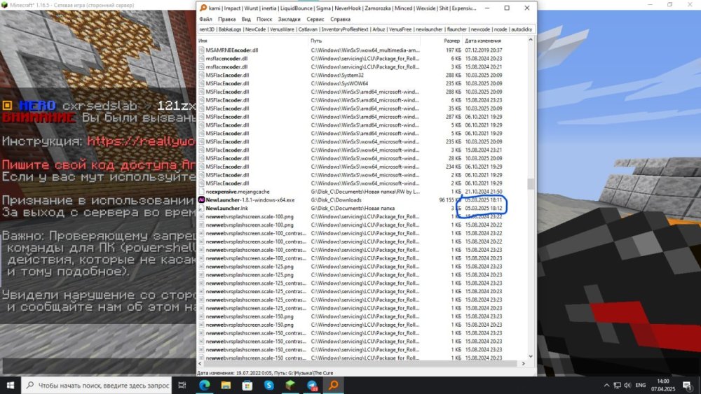Open Telegram from the taskbar

[312, 385]
